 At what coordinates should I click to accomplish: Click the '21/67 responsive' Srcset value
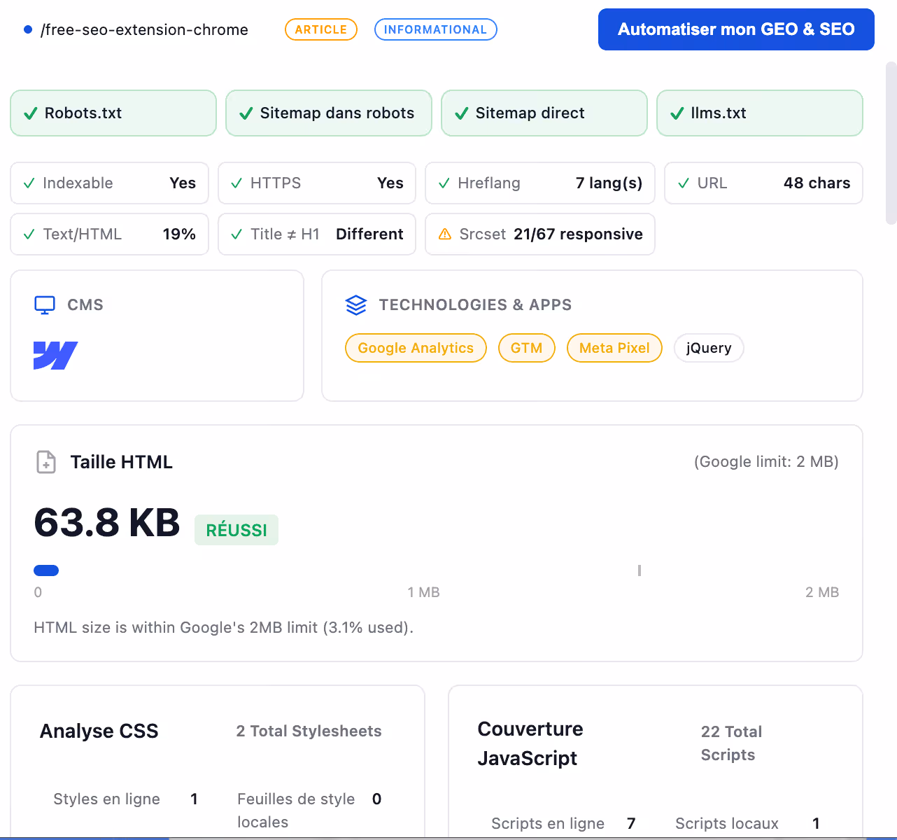pos(578,234)
